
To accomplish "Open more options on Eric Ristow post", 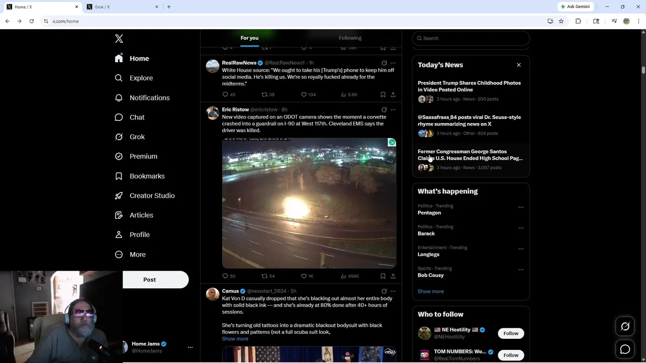I will pyautogui.click(x=393, y=109).
